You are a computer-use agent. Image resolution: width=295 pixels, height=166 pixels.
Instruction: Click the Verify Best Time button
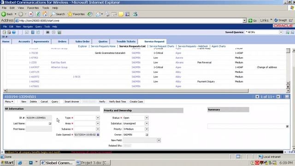click(x=118, y=101)
